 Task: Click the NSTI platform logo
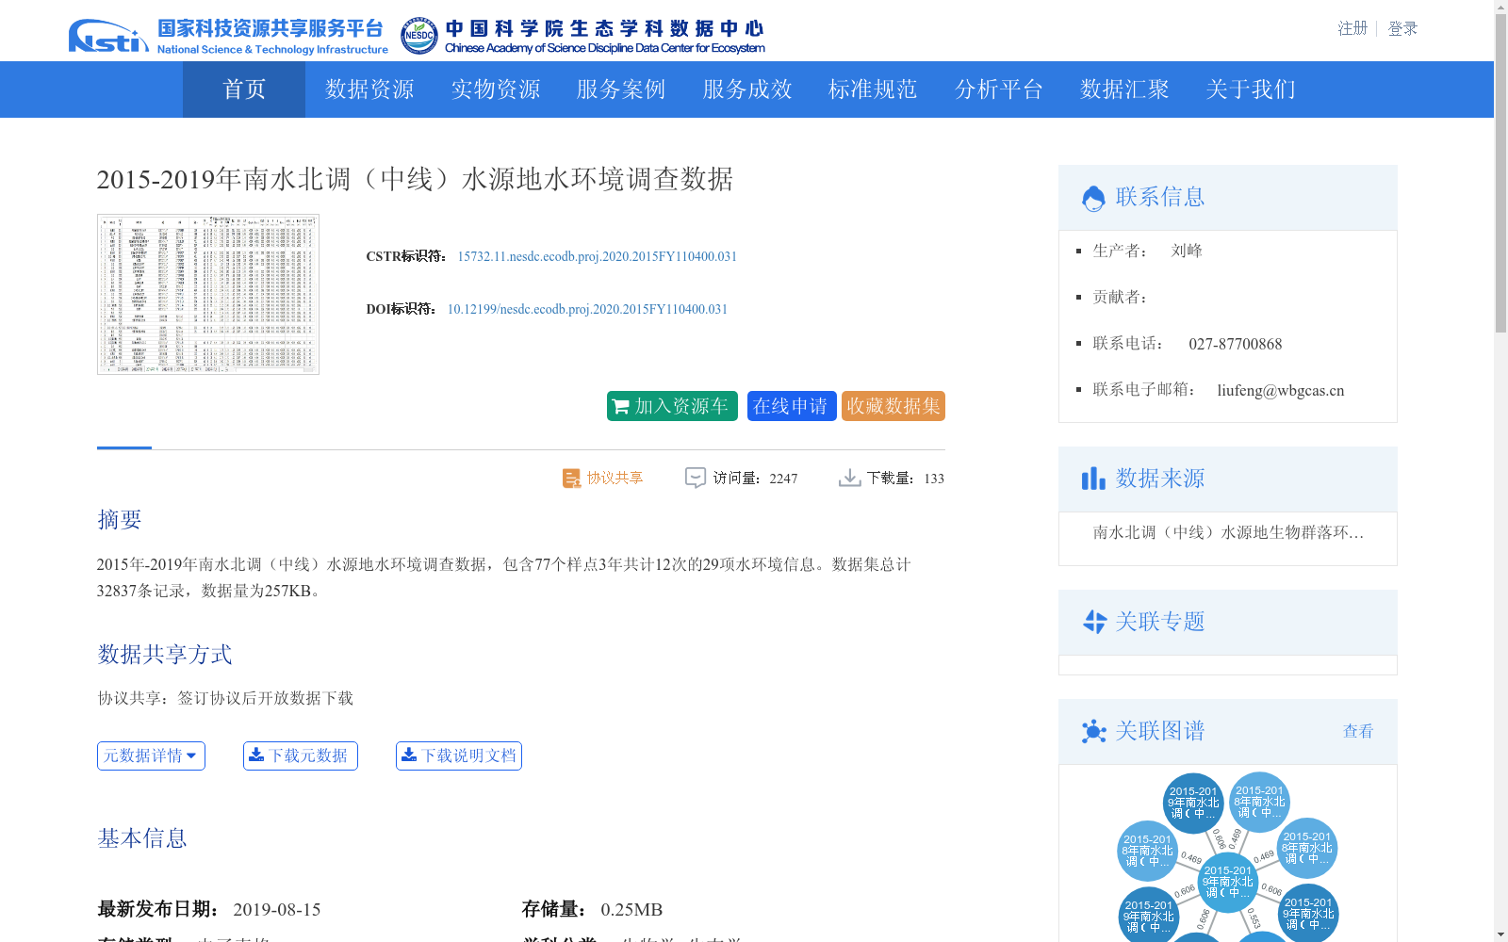point(228,36)
